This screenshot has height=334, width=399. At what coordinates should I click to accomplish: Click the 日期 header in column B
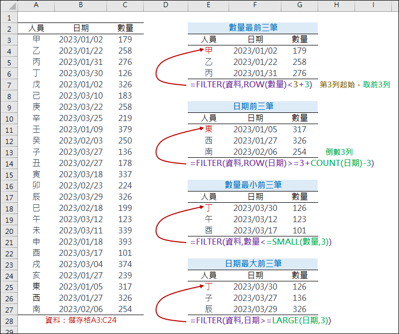(x=81, y=28)
